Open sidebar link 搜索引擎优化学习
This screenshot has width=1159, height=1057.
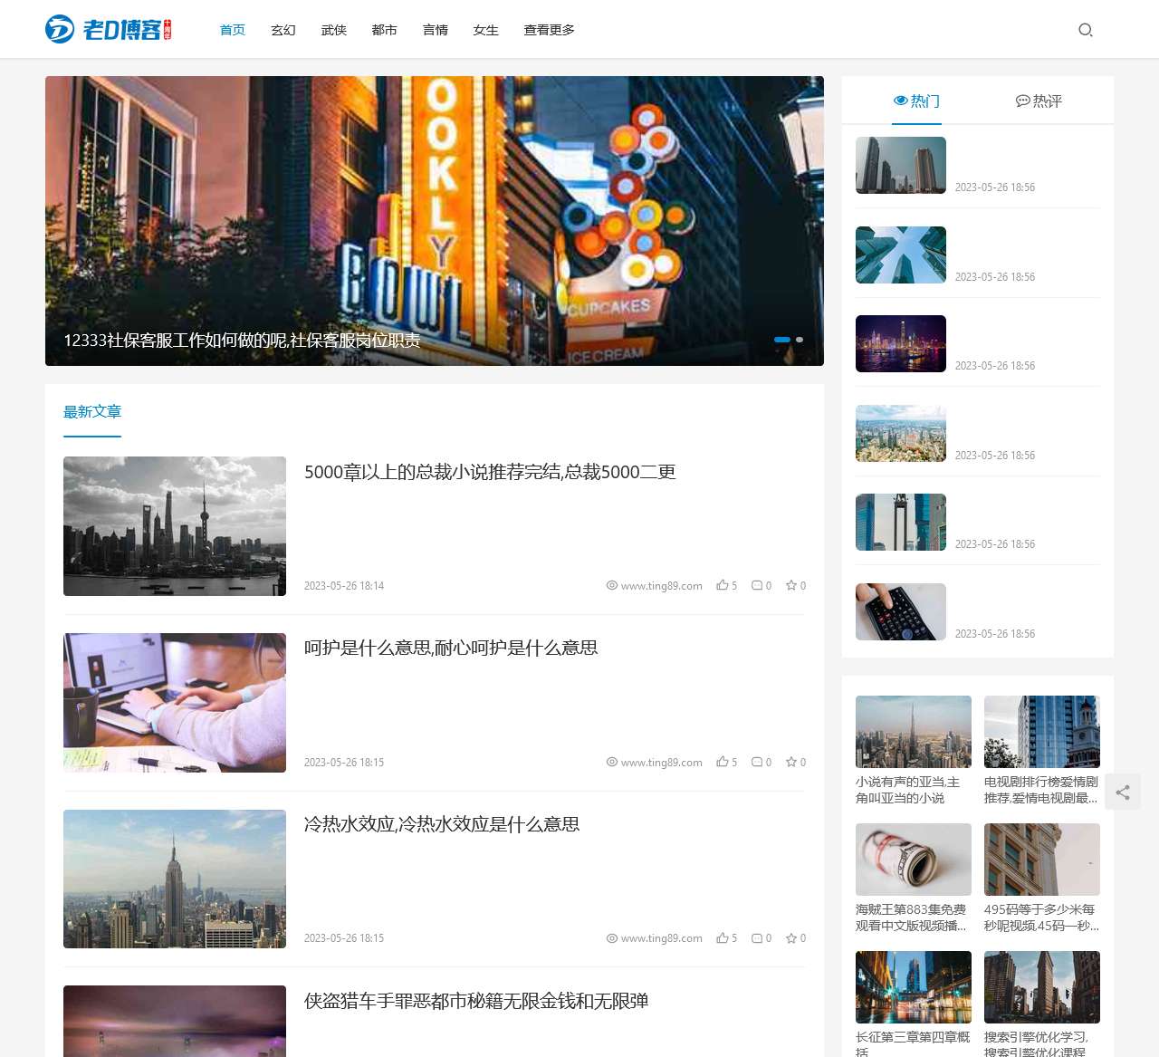1041,1043
